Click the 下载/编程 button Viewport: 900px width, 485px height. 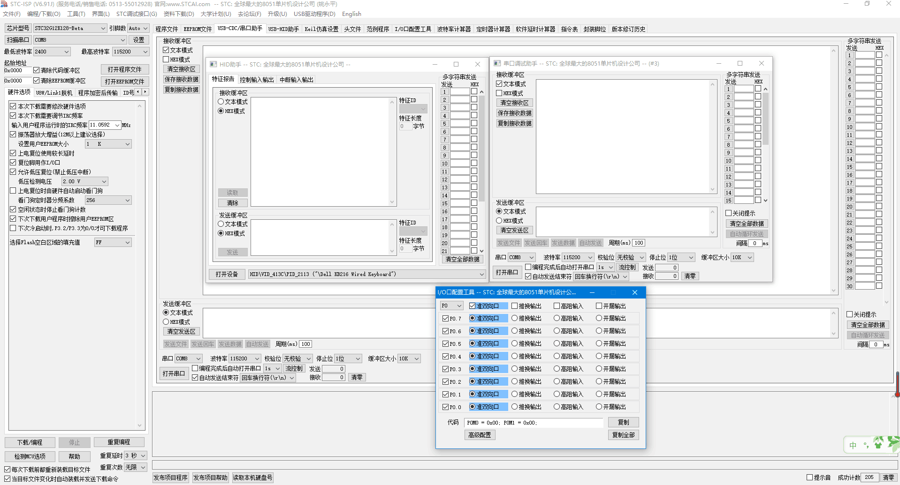(30, 442)
